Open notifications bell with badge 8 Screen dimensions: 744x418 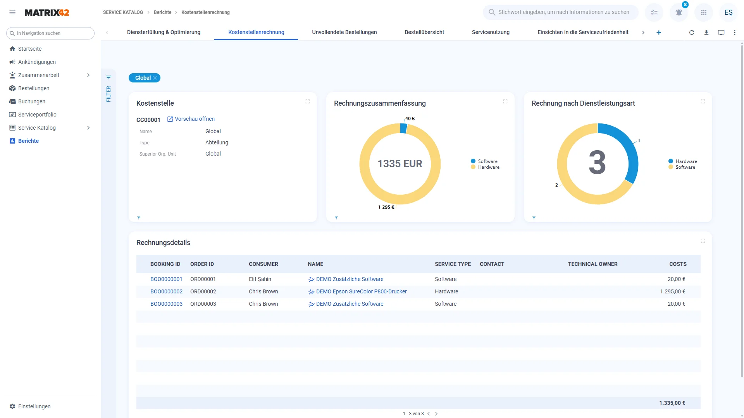point(679,12)
